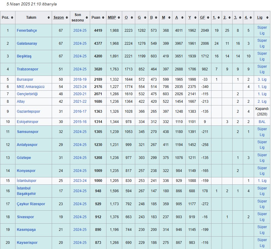Sort by 2. place column arrows

(229, 18)
